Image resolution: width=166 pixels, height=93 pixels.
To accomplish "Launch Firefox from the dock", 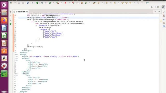I will (x=4, y=20).
